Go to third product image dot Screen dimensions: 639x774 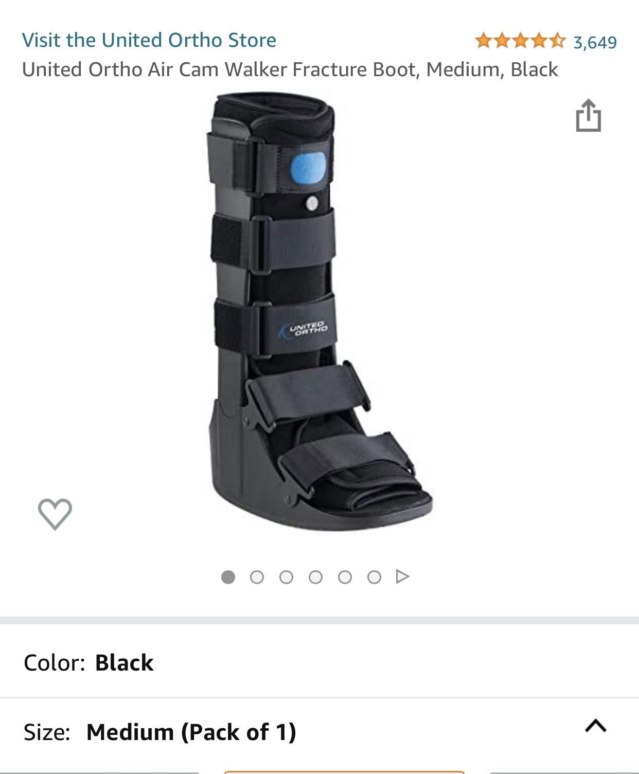286,577
